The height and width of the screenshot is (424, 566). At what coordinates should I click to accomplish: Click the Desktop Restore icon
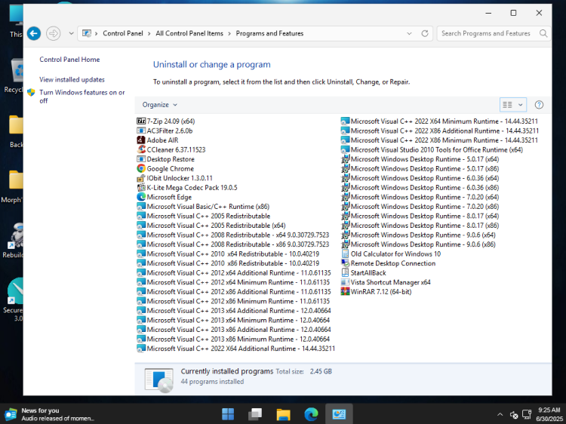coord(141,159)
